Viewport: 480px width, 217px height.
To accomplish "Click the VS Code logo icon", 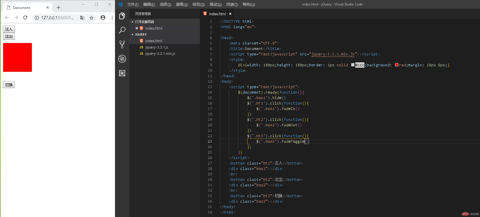I will coord(120,4).
